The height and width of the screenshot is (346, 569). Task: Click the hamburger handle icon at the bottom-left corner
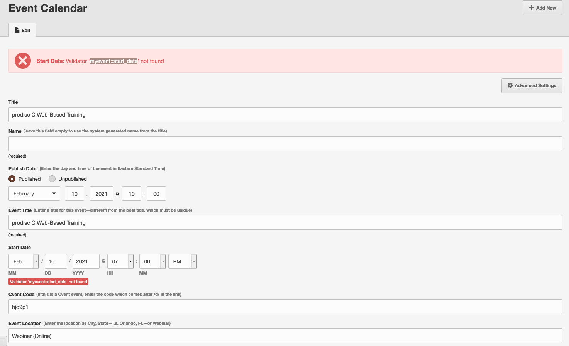(3, 341)
